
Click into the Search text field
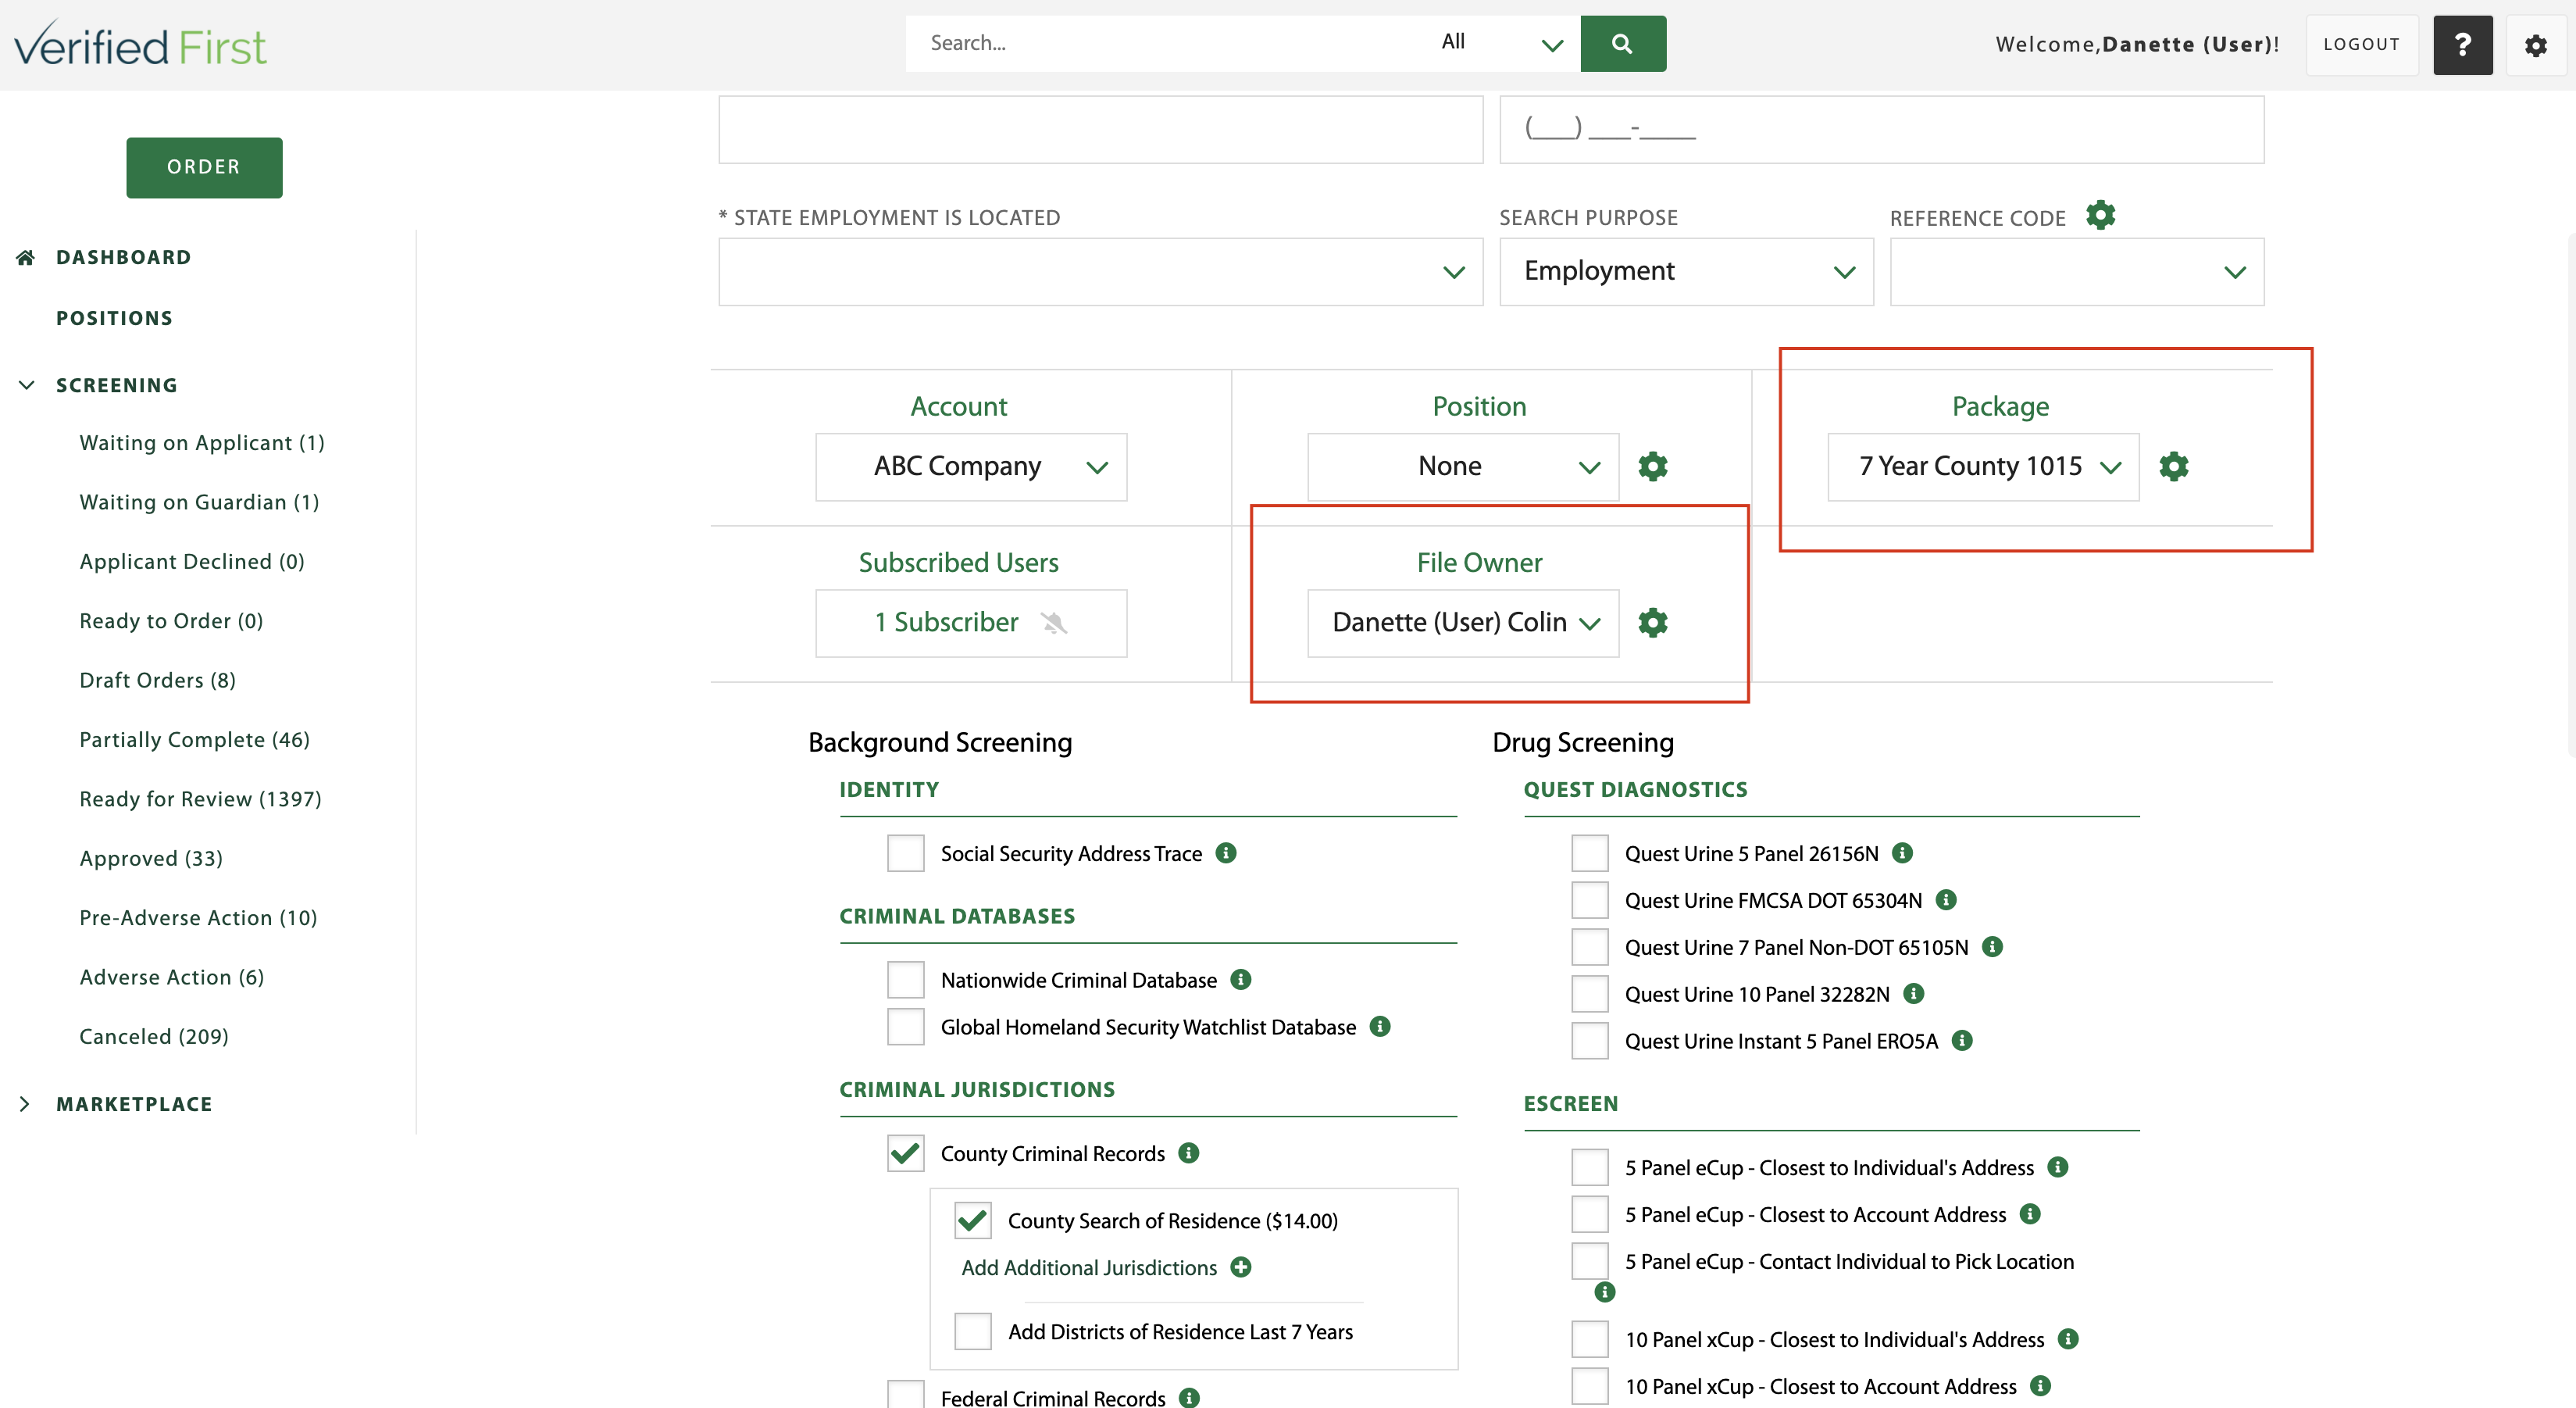coord(1165,43)
